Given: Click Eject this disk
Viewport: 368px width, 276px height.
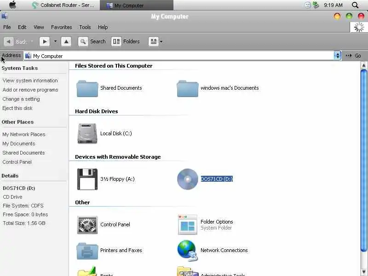Looking at the screenshot, I should (17, 108).
